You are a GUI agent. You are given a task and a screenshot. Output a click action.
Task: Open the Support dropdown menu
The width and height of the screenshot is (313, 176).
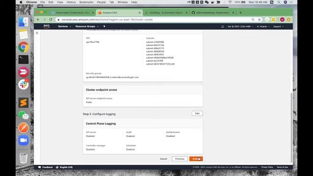point(278,26)
